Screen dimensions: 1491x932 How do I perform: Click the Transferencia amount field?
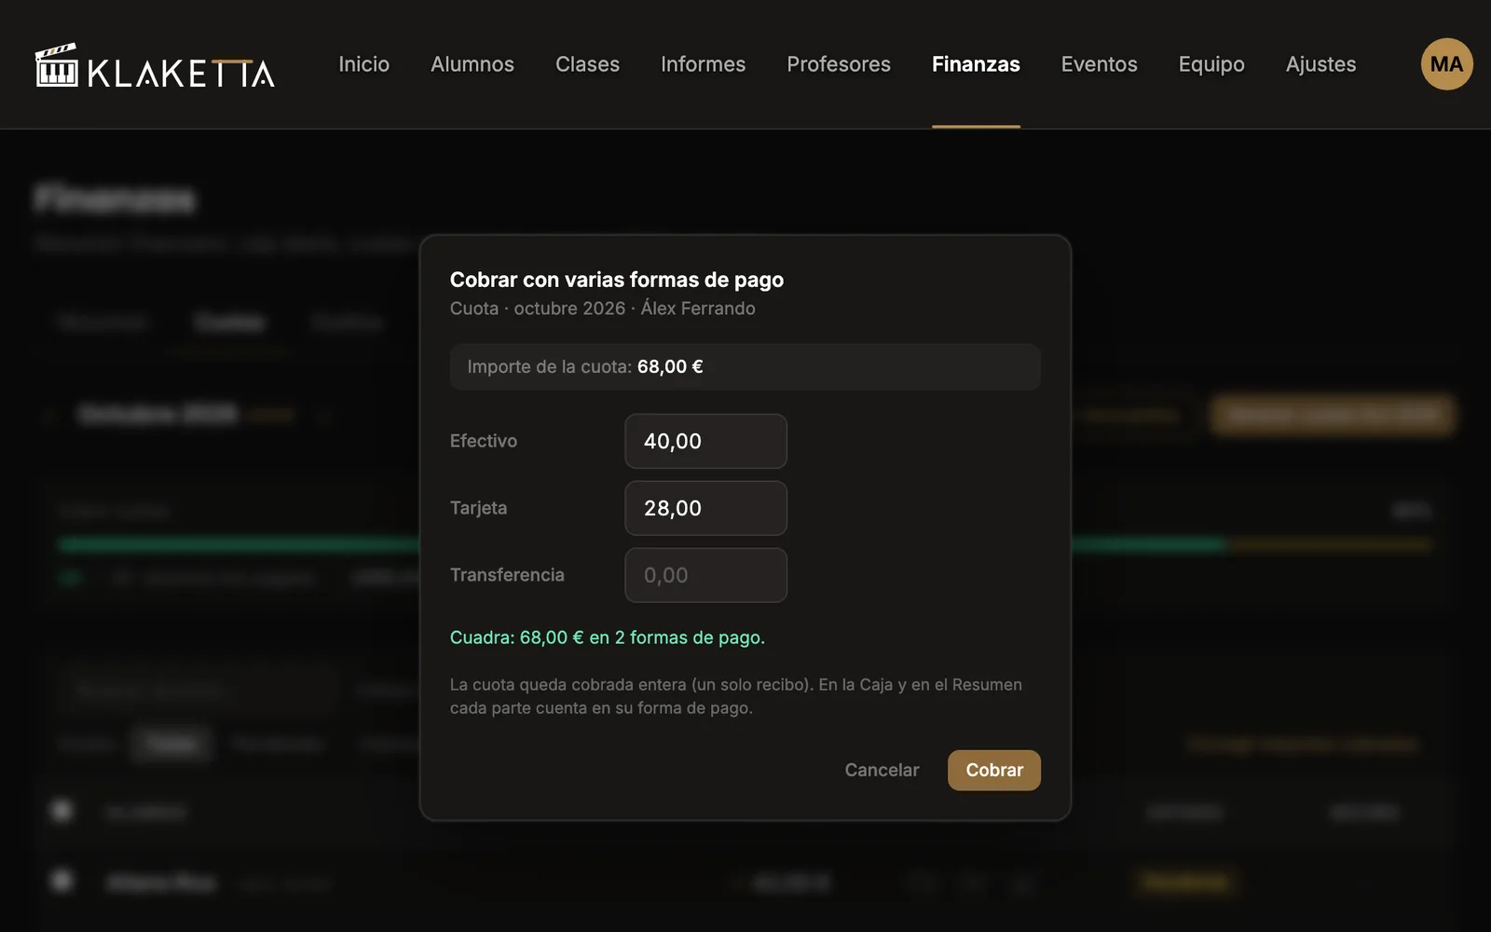coord(705,575)
